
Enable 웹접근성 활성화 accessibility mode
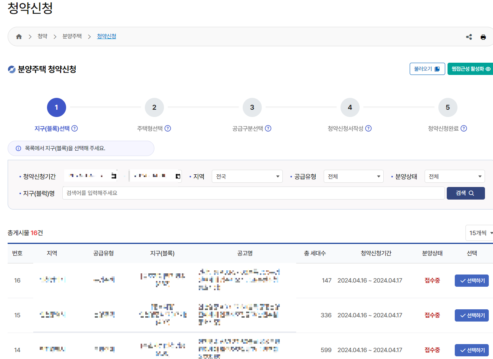(x=470, y=69)
